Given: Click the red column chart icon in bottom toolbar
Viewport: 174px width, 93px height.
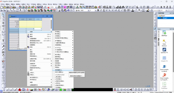Looking at the screenshot, I should click(x=20, y=90).
